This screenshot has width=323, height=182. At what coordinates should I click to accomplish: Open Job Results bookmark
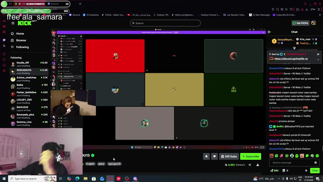coord(234,15)
